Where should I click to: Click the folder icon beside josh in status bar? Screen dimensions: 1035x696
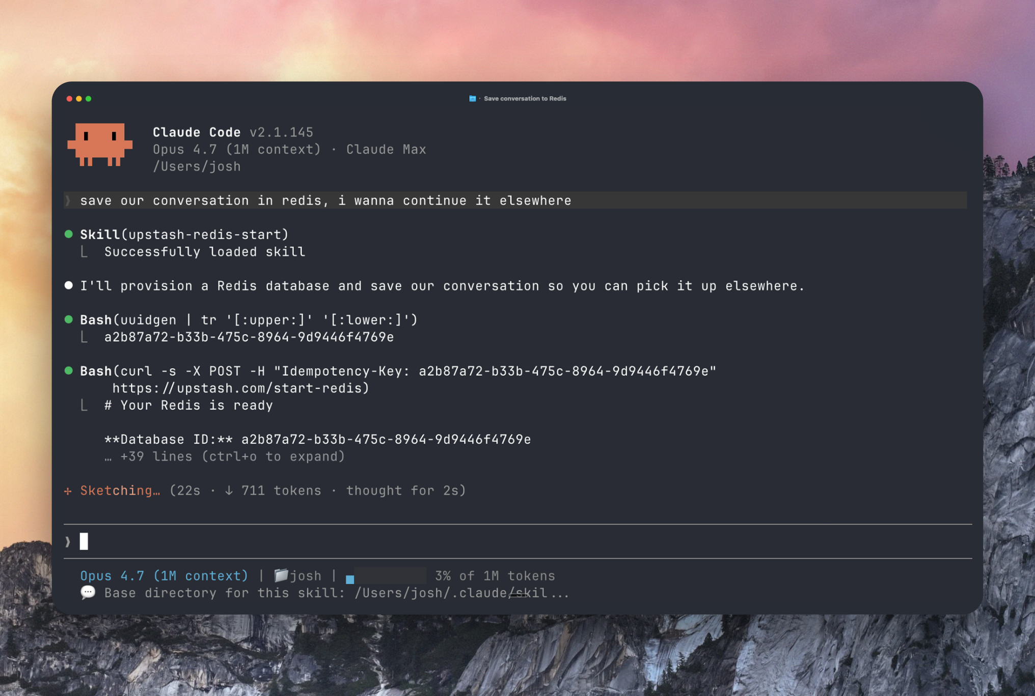click(281, 575)
